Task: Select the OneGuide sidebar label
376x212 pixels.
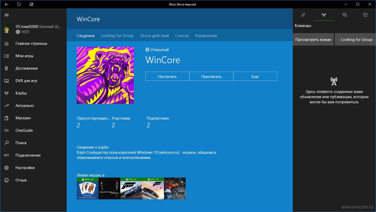Action: click(24, 130)
